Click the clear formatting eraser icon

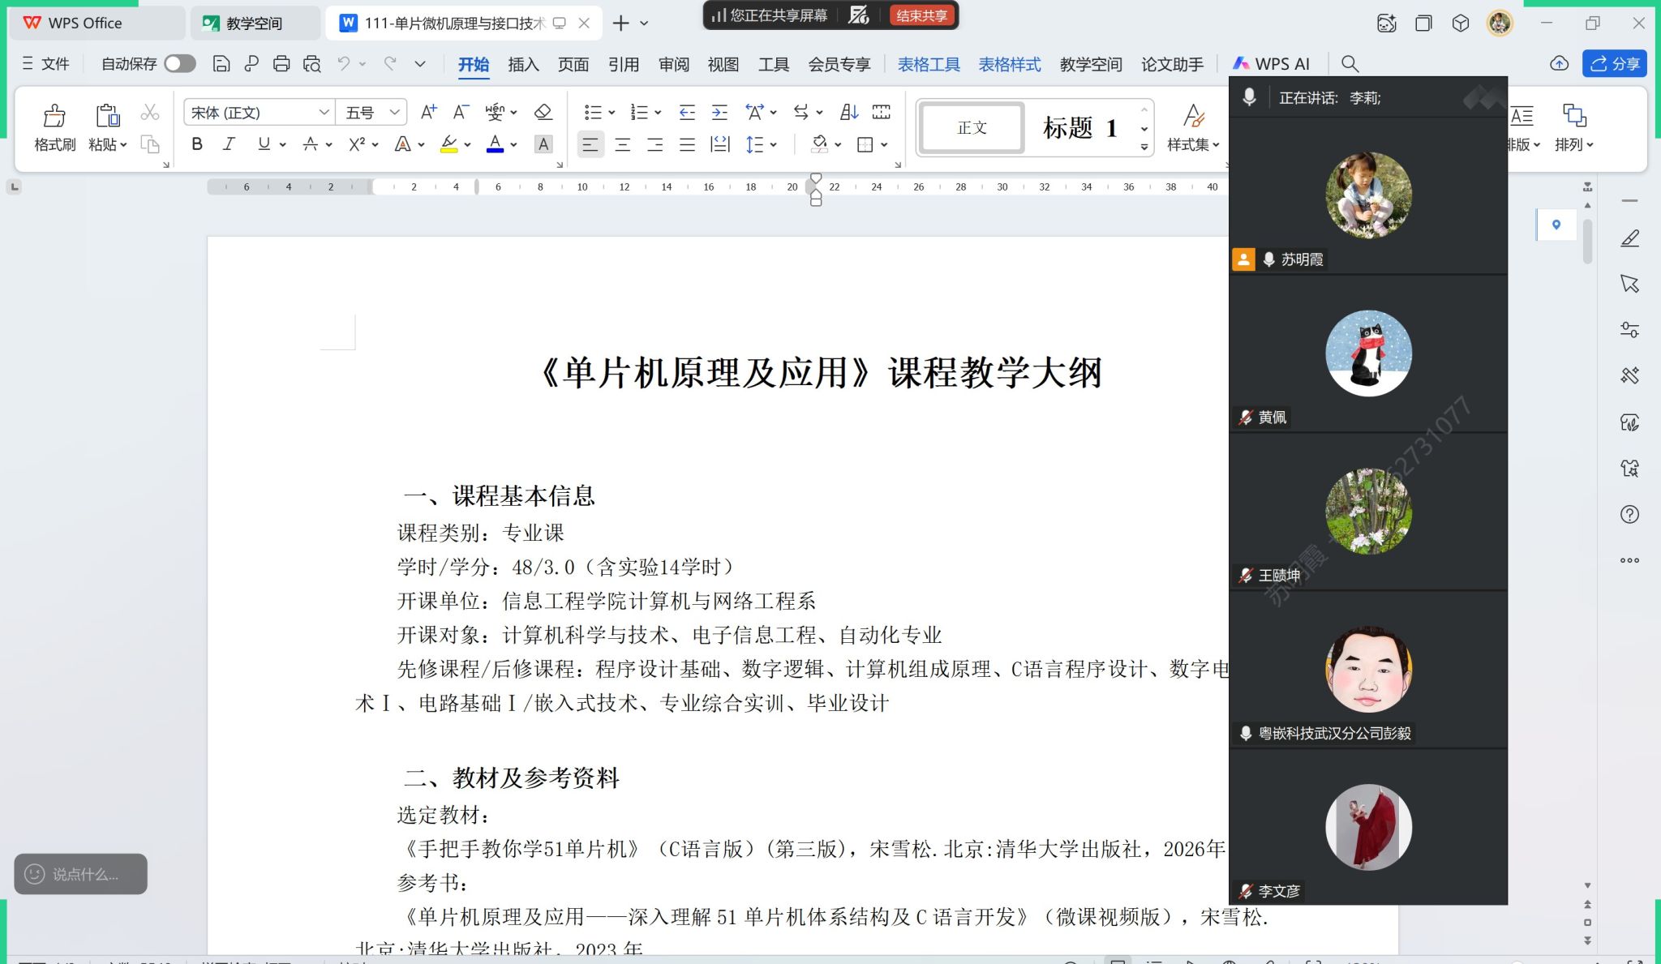[x=543, y=112]
